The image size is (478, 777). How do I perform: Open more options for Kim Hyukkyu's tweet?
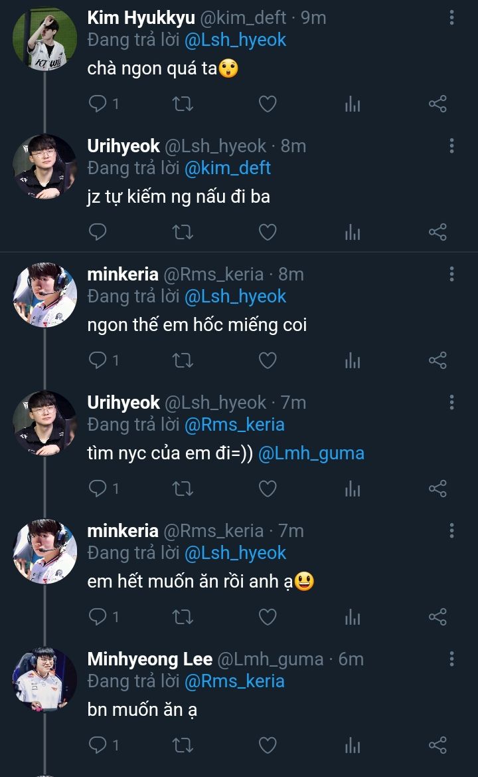451,18
